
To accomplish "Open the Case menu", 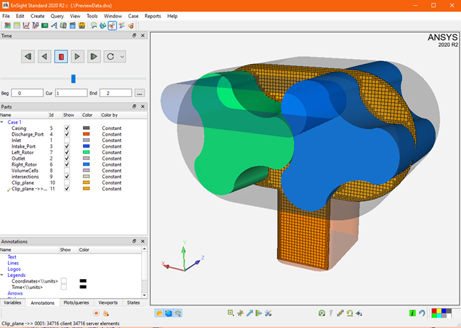I will coord(133,16).
